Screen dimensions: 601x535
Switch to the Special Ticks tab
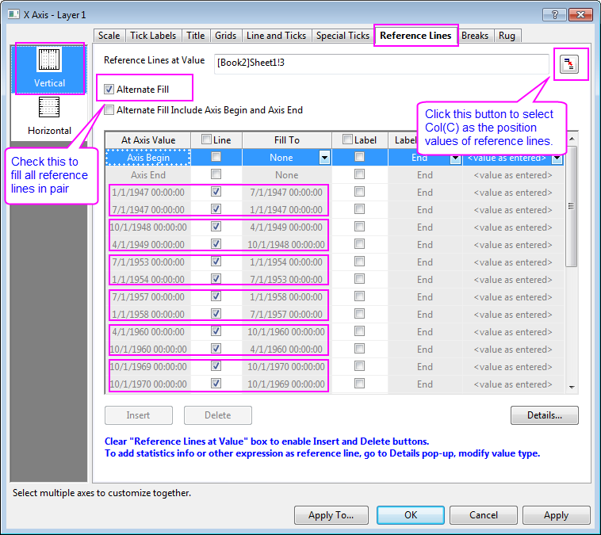[x=343, y=36]
